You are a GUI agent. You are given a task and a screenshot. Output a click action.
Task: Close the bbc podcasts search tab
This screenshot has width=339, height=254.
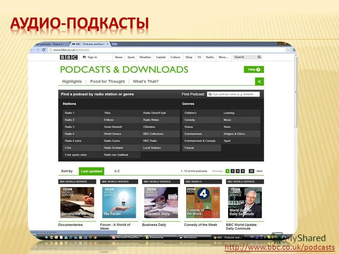tap(67, 44)
